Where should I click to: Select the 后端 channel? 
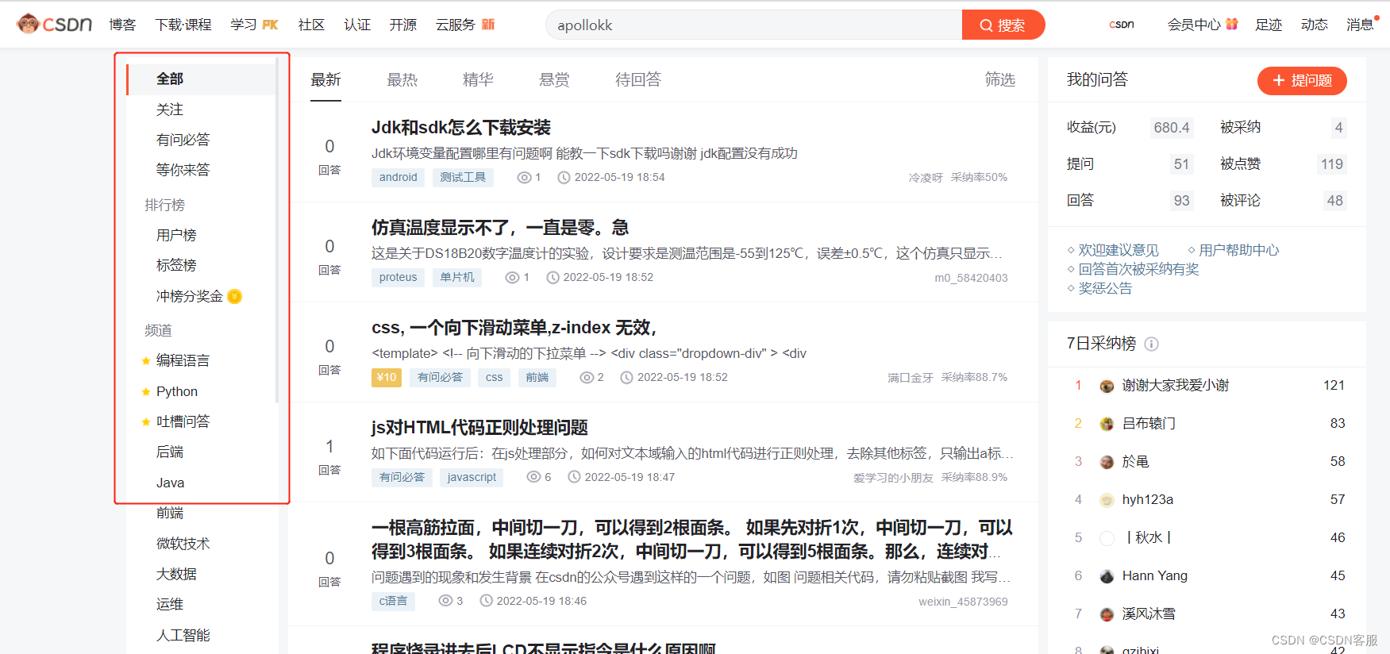pyautogui.click(x=170, y=452)
